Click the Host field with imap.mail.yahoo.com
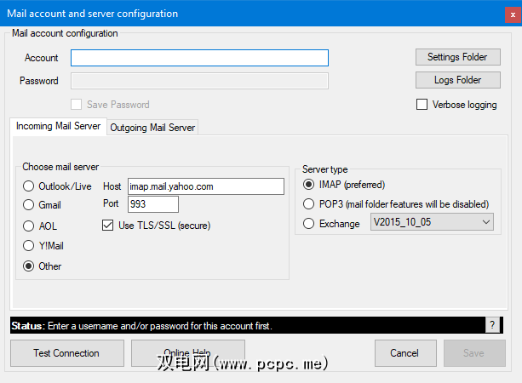 (x=206, y=186)
